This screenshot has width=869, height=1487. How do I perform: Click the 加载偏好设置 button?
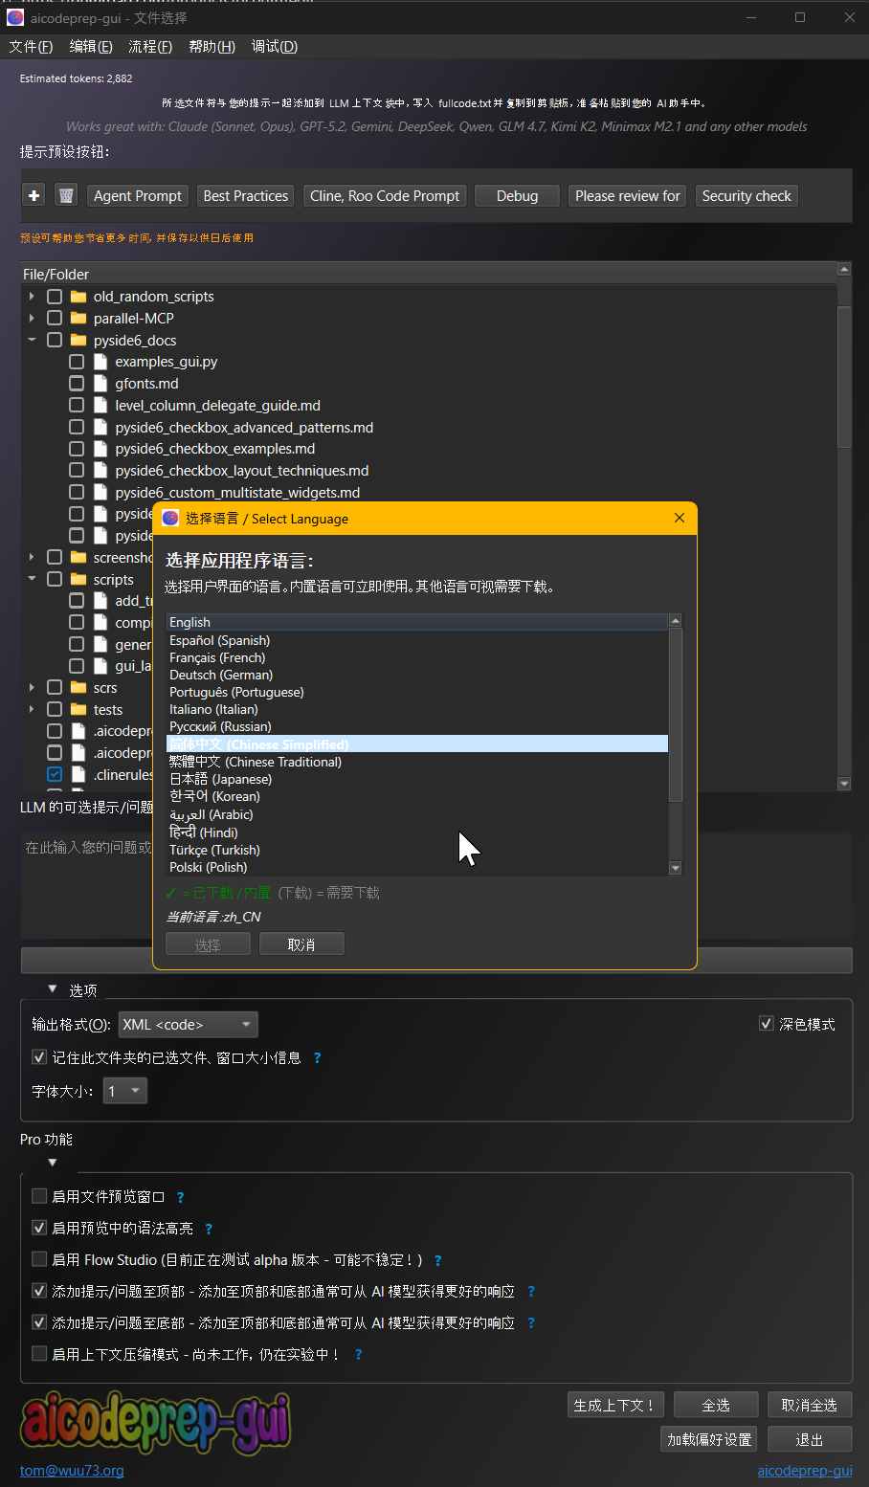pos(709,1439)
